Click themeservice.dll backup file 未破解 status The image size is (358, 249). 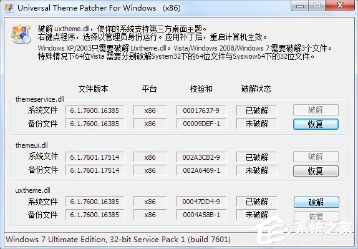(x=256, y=124)
